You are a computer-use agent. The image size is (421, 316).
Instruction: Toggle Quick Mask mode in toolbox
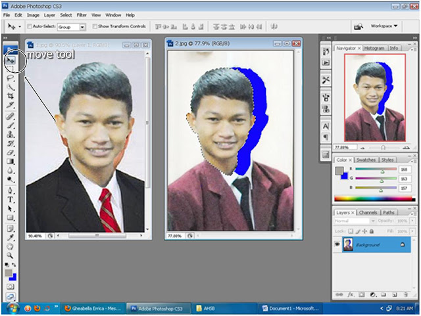[11, 286]
